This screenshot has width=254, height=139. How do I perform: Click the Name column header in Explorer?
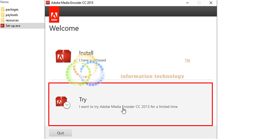tap(4, 2)
